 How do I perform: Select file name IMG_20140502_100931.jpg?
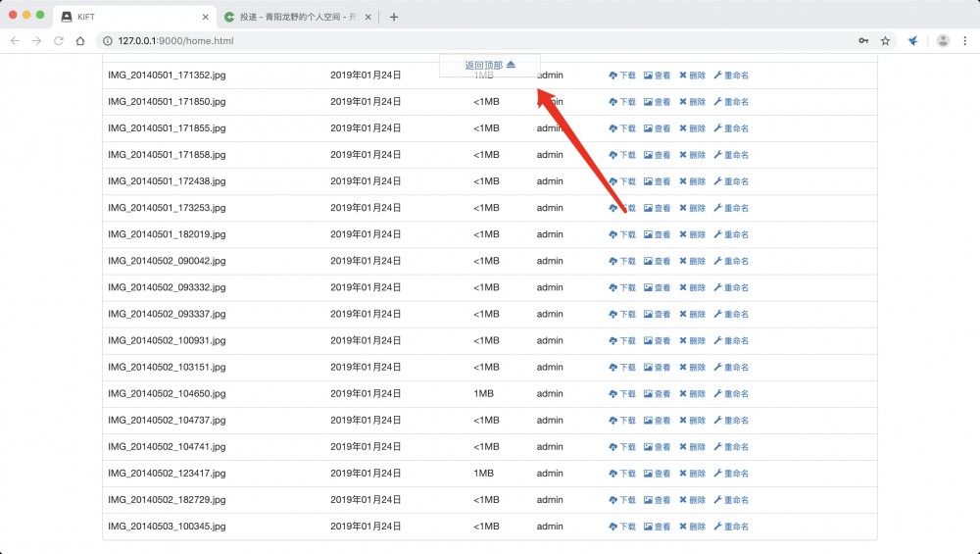pos(167,341)
